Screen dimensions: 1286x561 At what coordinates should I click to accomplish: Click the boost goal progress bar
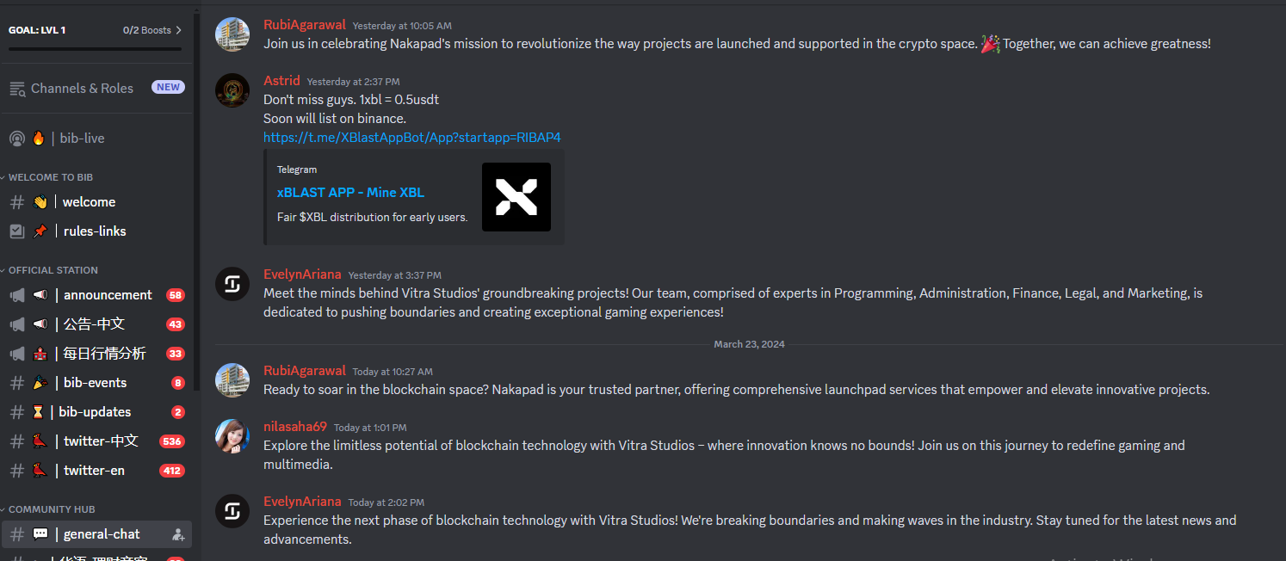coord(95,49)
